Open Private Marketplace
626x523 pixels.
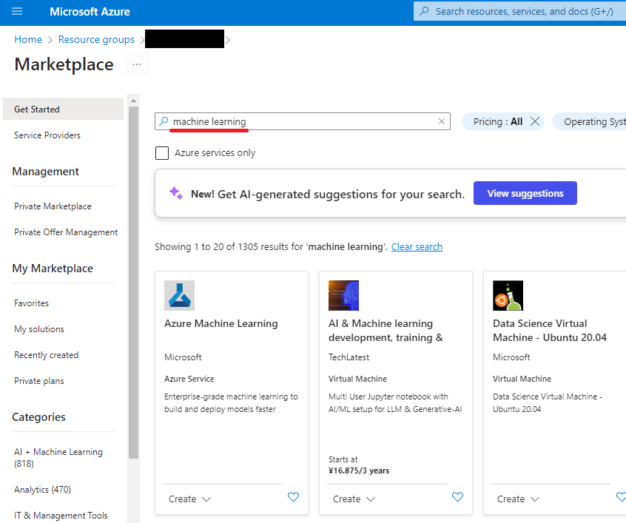click(x=53, y=206)
